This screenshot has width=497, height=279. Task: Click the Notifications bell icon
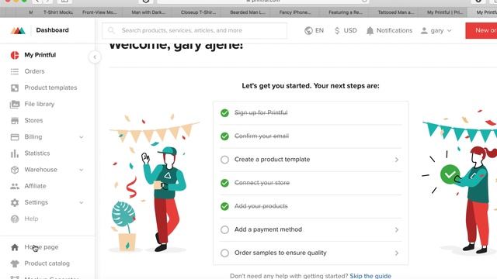pyautogui.click(x=370, y=31)
